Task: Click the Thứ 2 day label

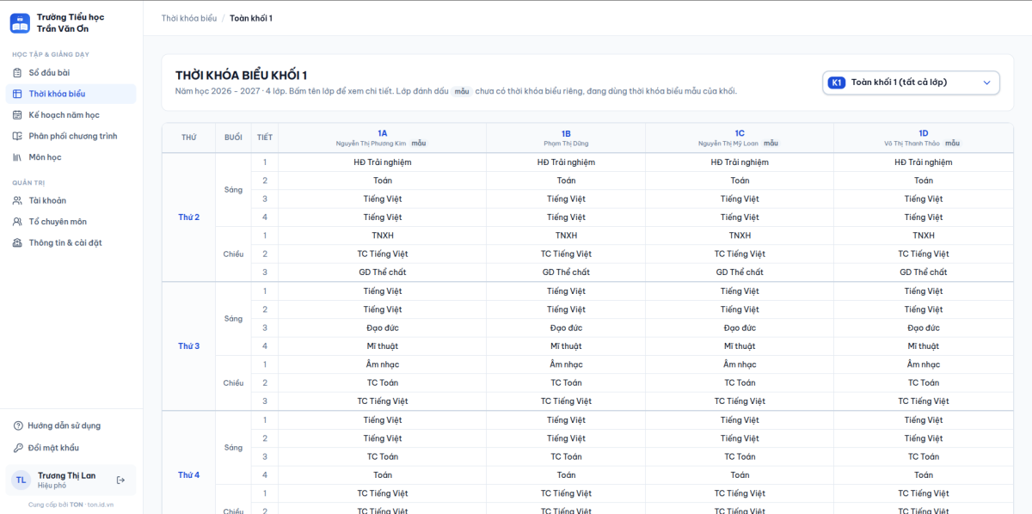Action: pyautogui.click(x=188, y=217)
